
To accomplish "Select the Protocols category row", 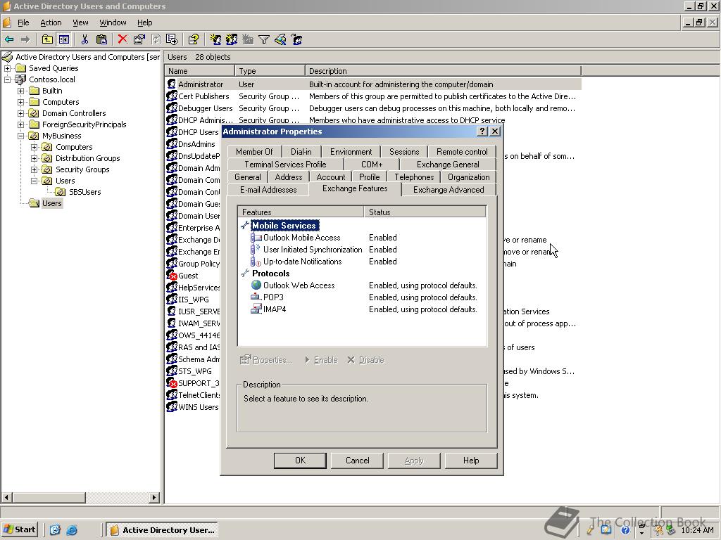I will pyautogui.click(x=270, y=274).
